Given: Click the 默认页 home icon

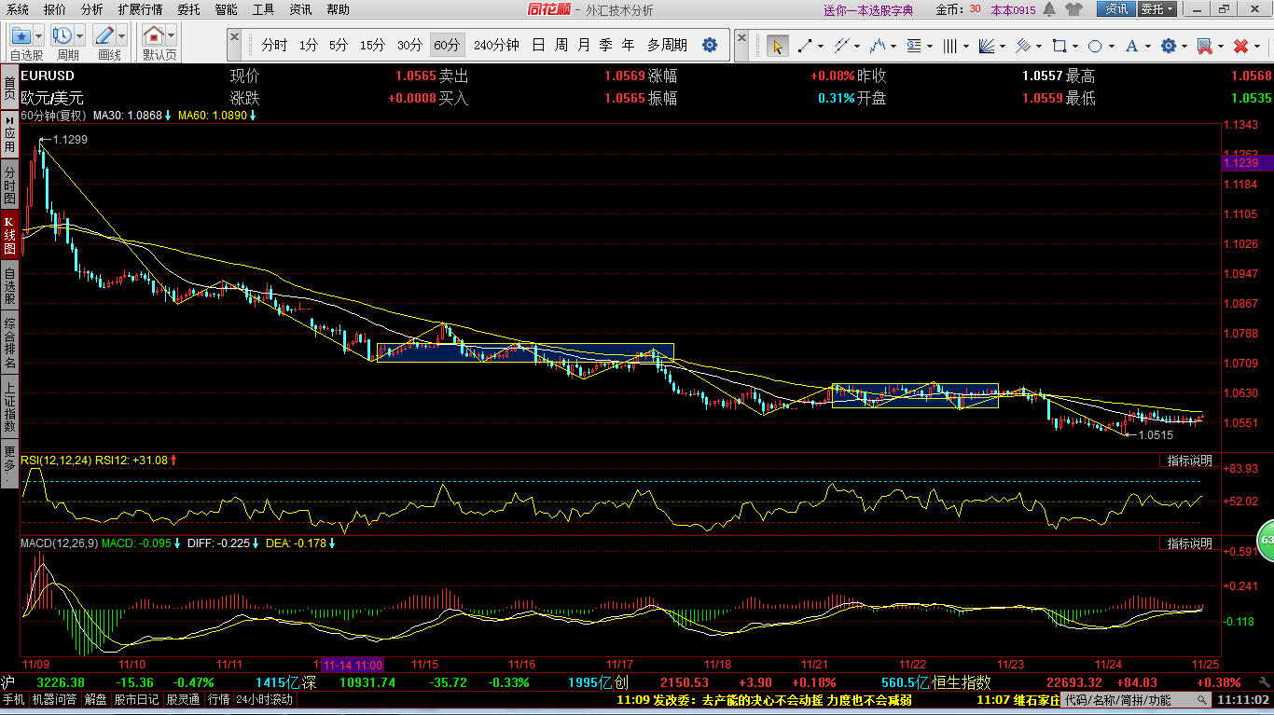Looking at the screenshot, I should pyautogui.click(x=154, y=36).
